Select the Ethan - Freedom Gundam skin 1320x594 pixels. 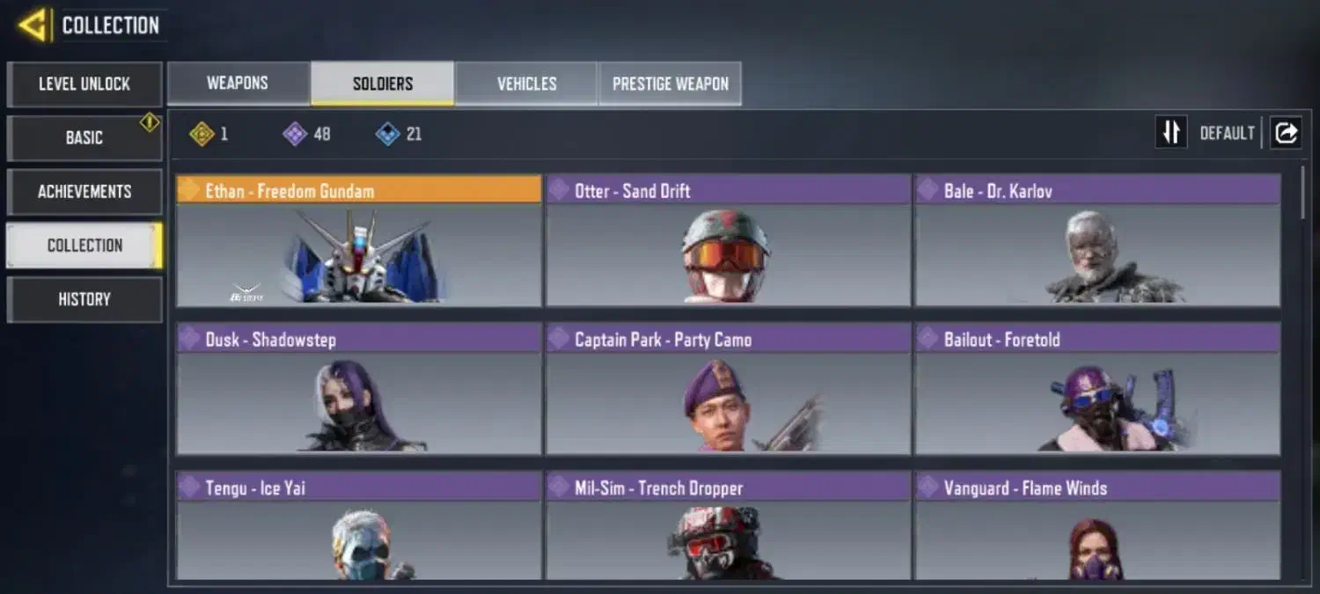coord(359,241)
